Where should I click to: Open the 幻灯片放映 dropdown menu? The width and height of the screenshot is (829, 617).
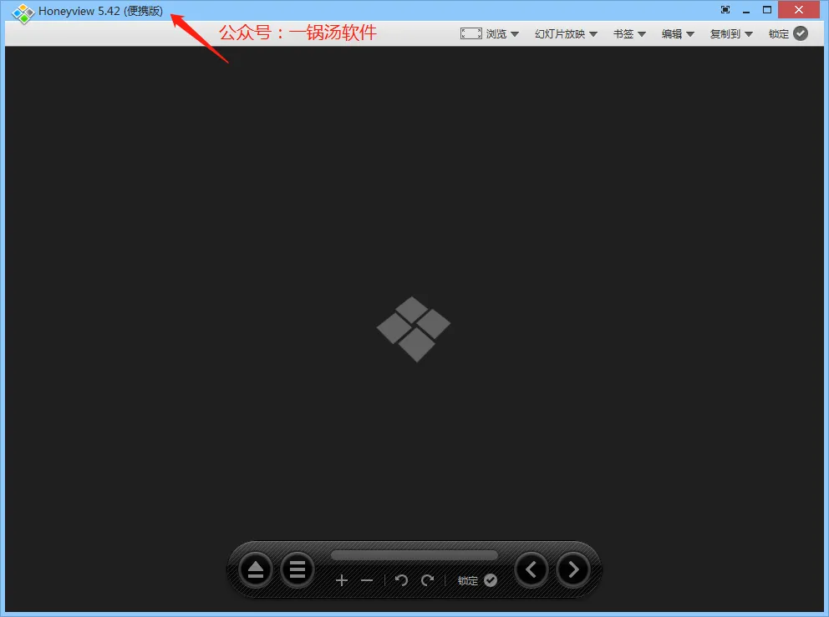click(x=567, y=33)
